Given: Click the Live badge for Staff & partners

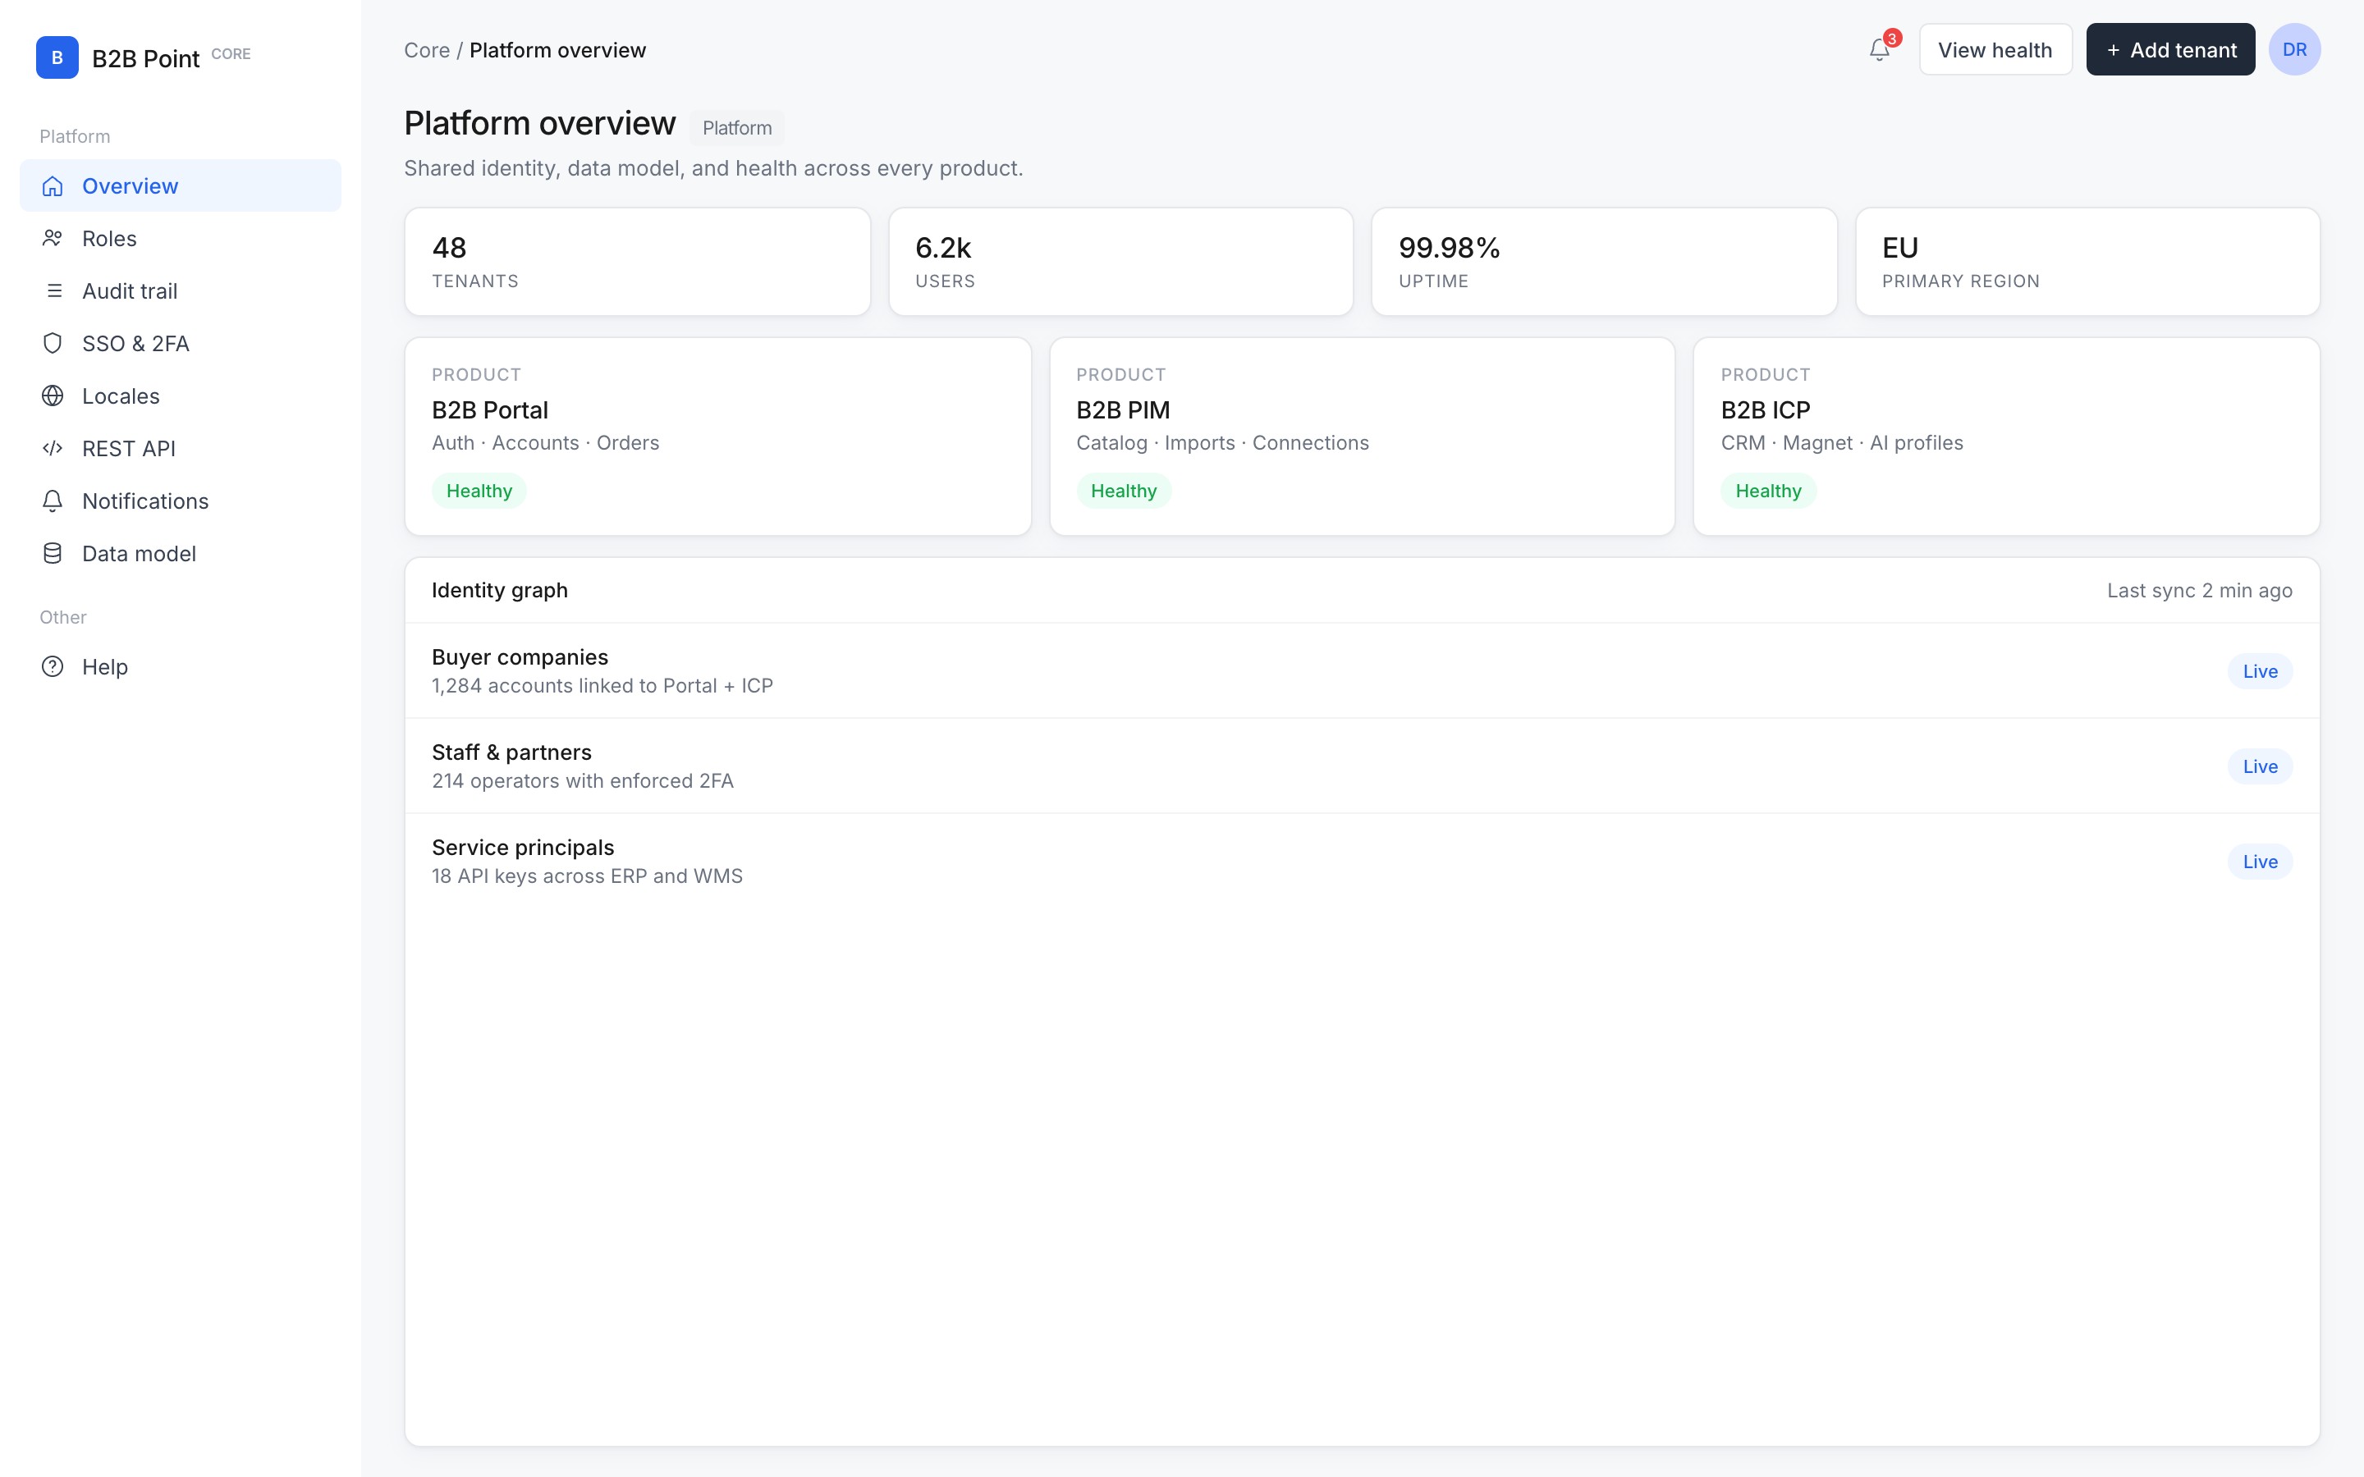Looking at the screenshot, I should pos(2260,766).
